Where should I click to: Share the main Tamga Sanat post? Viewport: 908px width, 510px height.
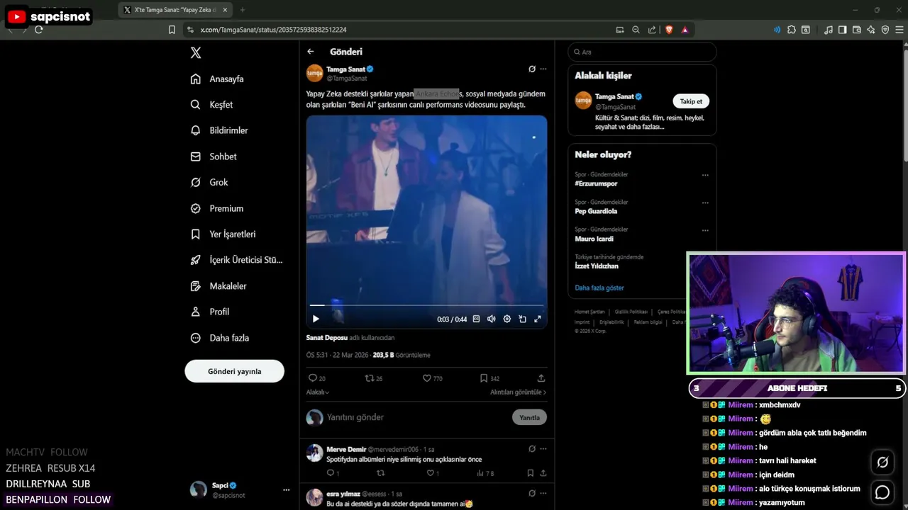(x=541, y=378)
